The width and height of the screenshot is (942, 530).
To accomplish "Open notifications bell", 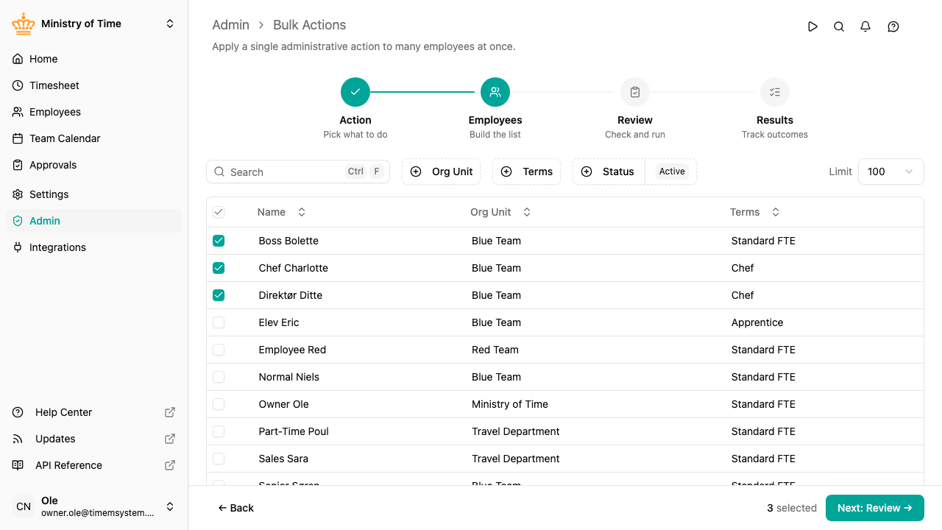I will click(x=865, y=26).
